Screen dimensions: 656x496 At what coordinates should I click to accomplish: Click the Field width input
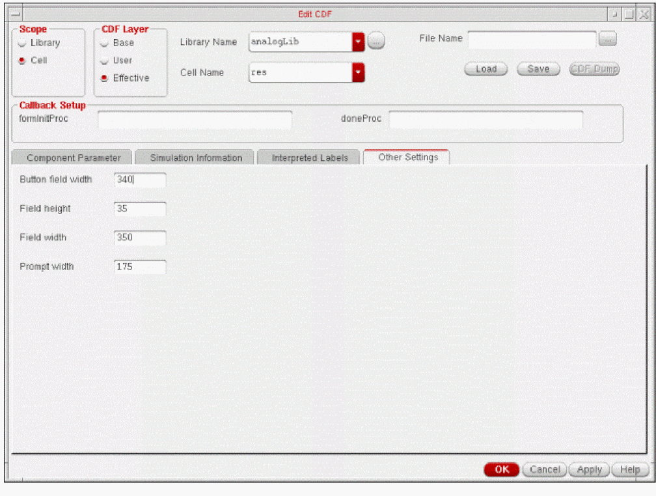pos(140,238)
